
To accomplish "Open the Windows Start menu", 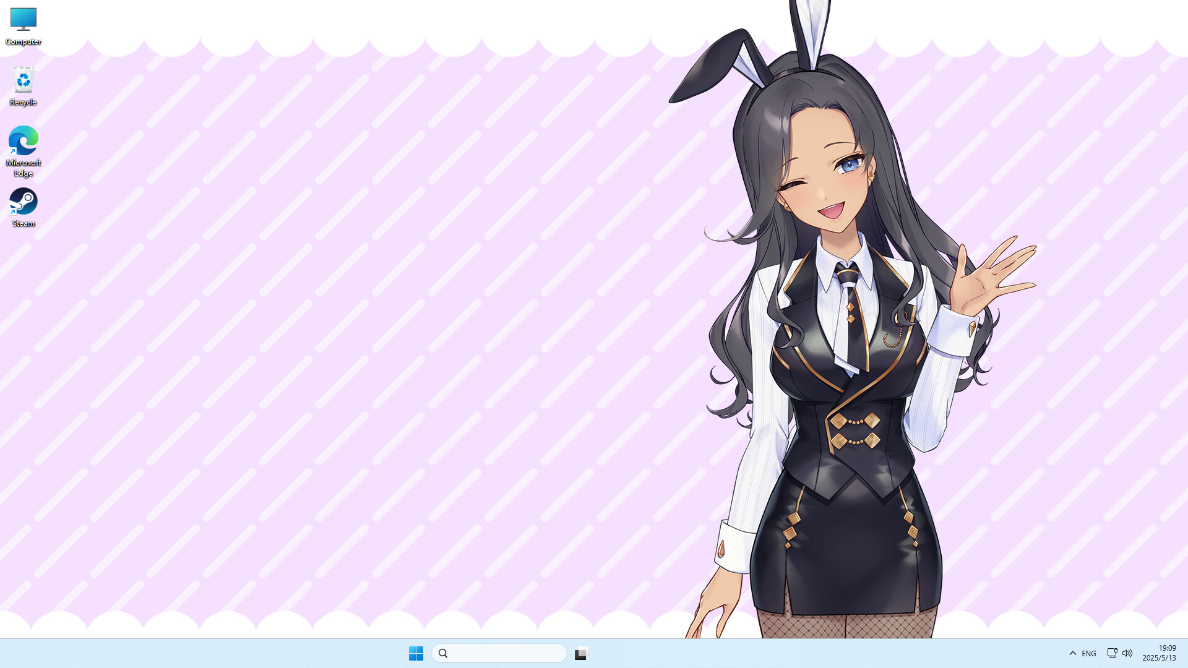I will pos(416,653).
